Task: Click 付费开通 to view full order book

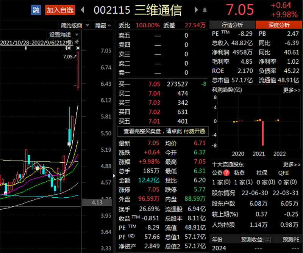Action: [x=194, y=131]
